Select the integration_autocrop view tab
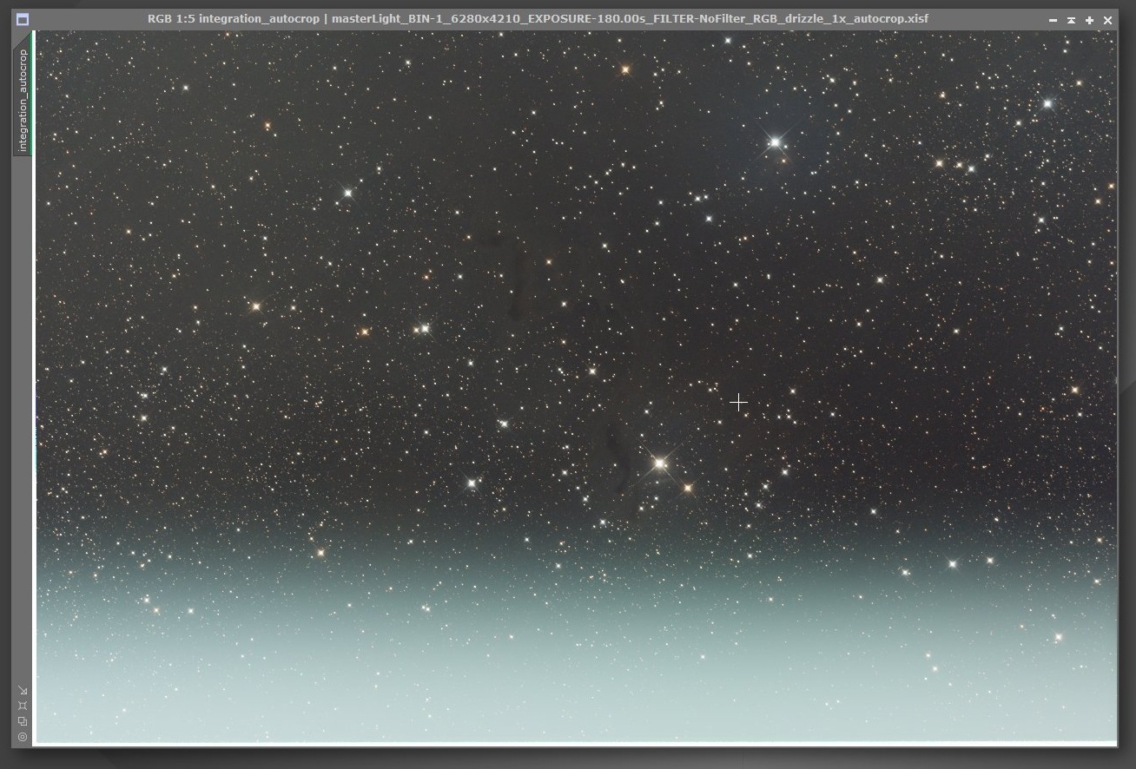This screenshot has width=1136, height=769. pos(23,100)
